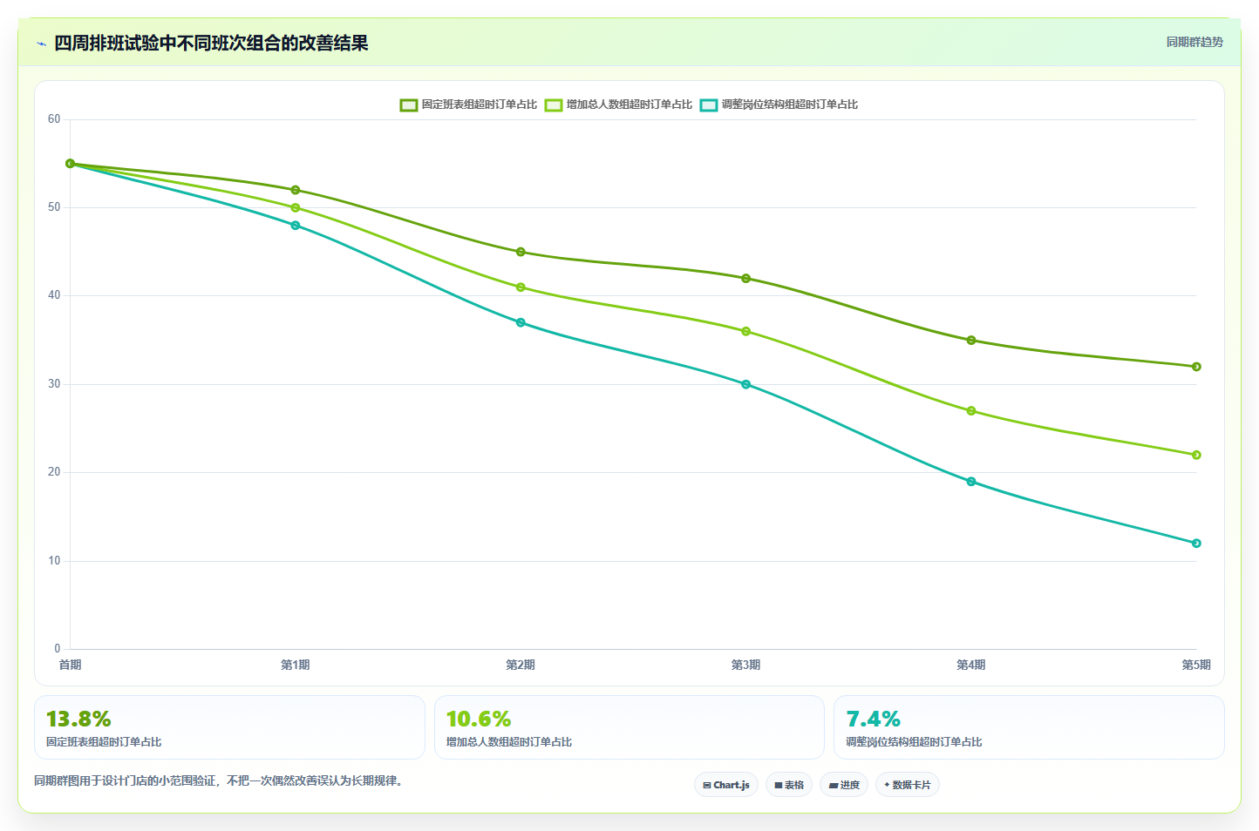Click the 固定班表组 data point at 第1期
1259x831 pixels.
[x=296, y=190]
